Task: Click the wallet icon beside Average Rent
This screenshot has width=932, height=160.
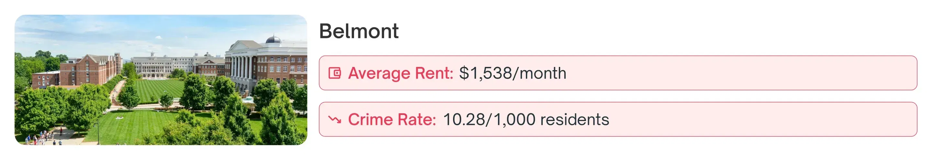Action: click(x=335, y=73)
